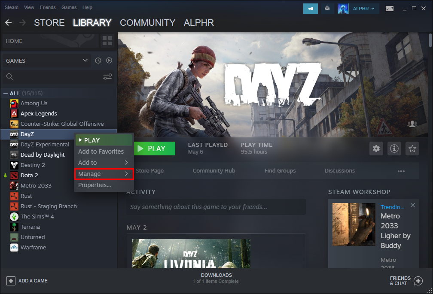Click the Terraria game icon
Screen dimensions: 433x294
pyautogui.click(x=14, y=227)
